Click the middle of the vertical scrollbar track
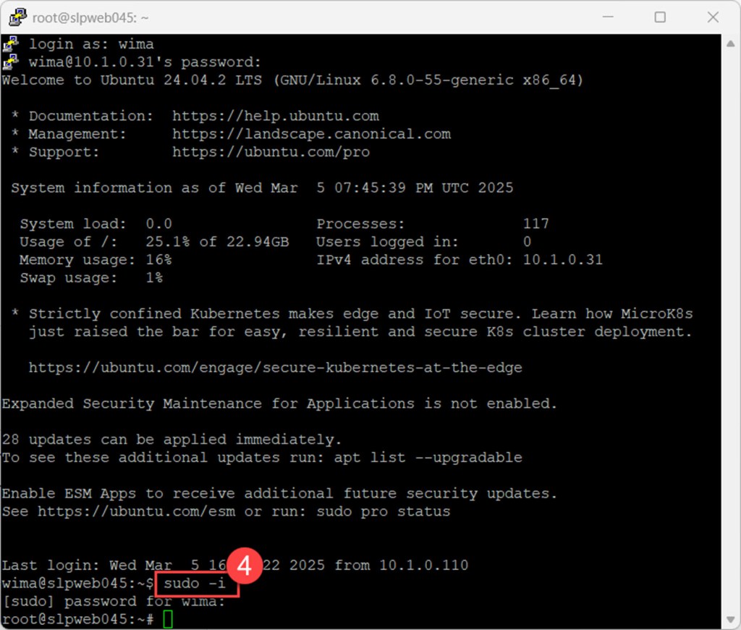The image size is (741, 630). click(x=732, y=331)
